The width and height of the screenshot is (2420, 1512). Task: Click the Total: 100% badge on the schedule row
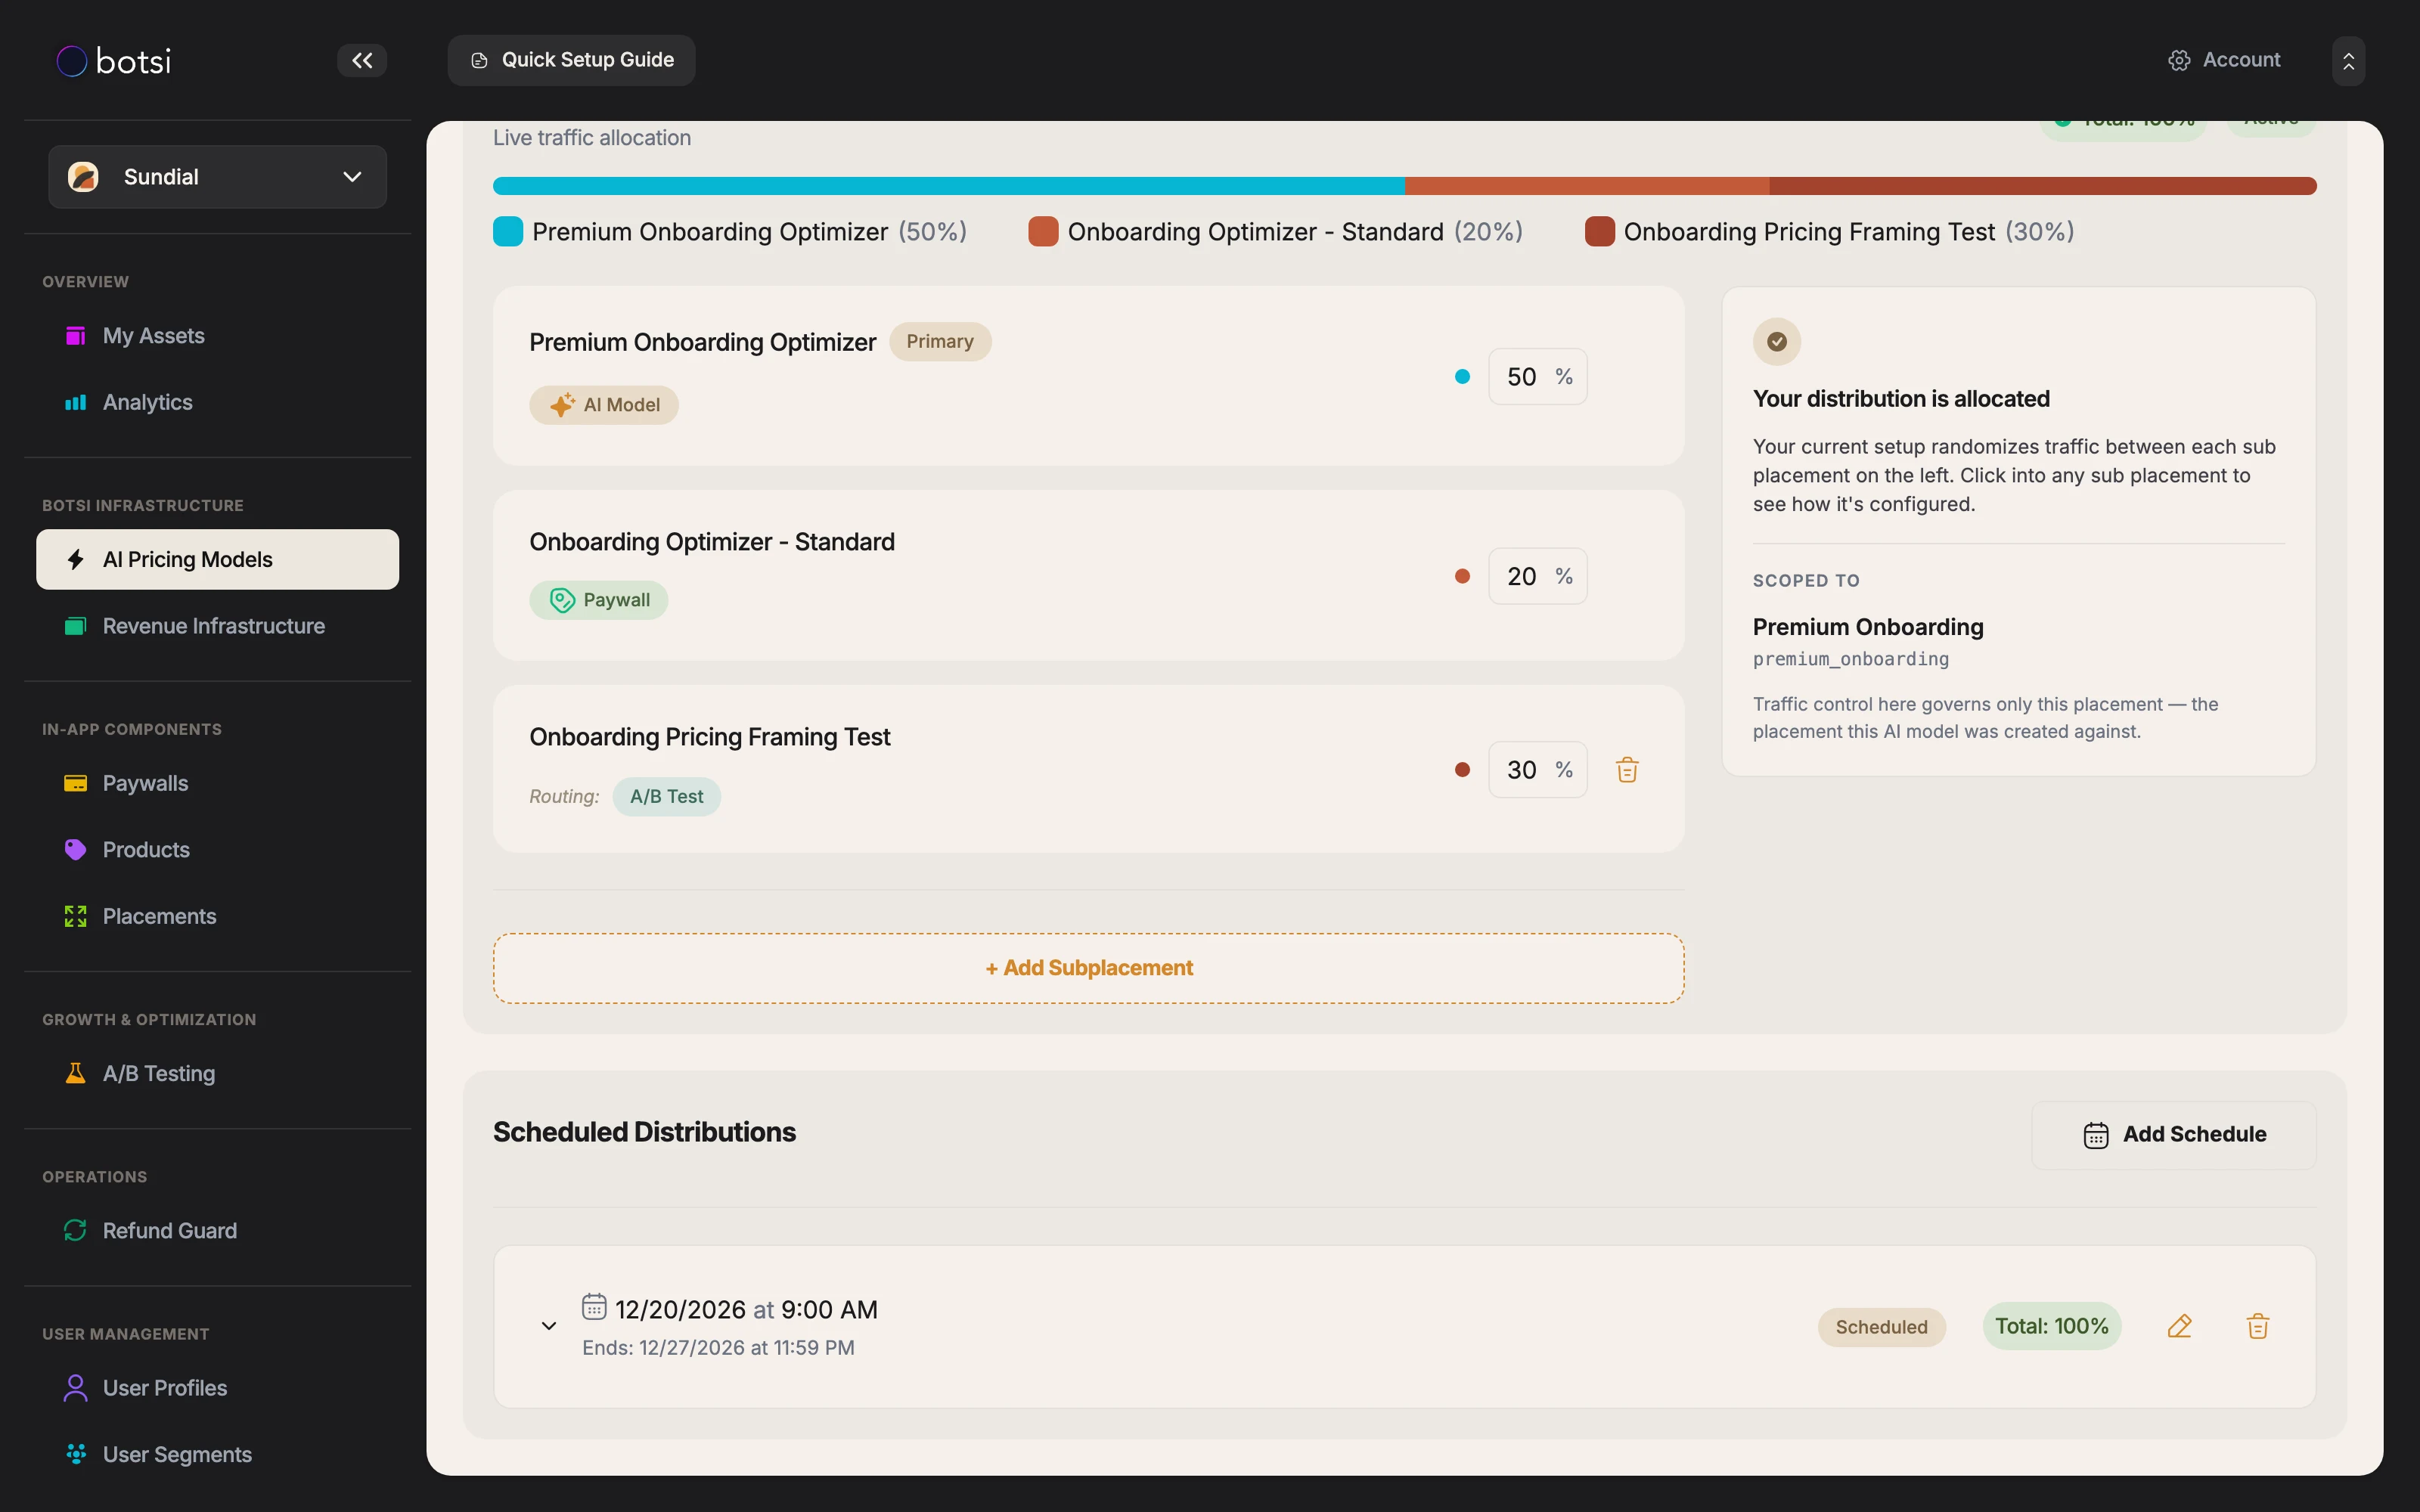coord(2052,1326)
